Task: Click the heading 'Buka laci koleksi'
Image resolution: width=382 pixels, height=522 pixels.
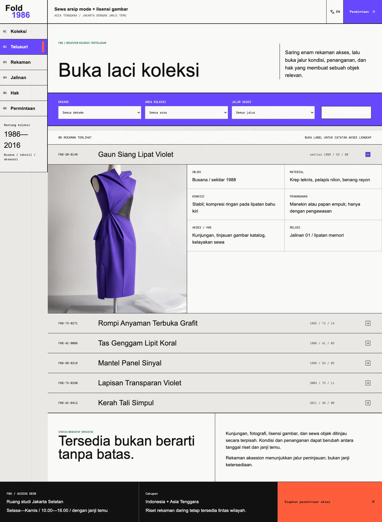Action: (129, 70)
